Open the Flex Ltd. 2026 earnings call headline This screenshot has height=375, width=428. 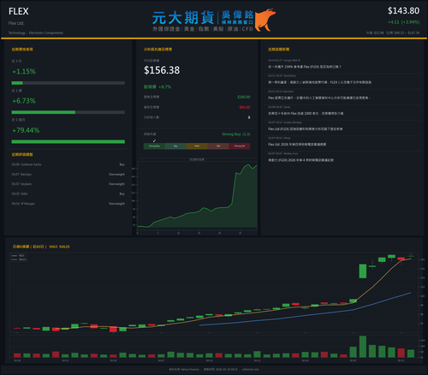pyautogui.click(x=297, y=145)
